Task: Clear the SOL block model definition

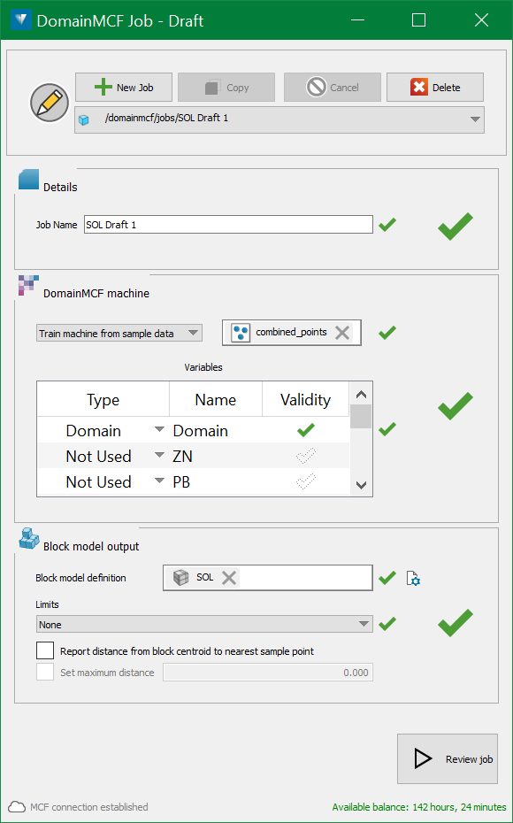Action: 229,578
